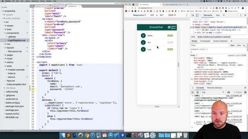Toggle the DevTools device toolbar icon
The height and width of the screenshot is (139, 248).
[197, 15]
